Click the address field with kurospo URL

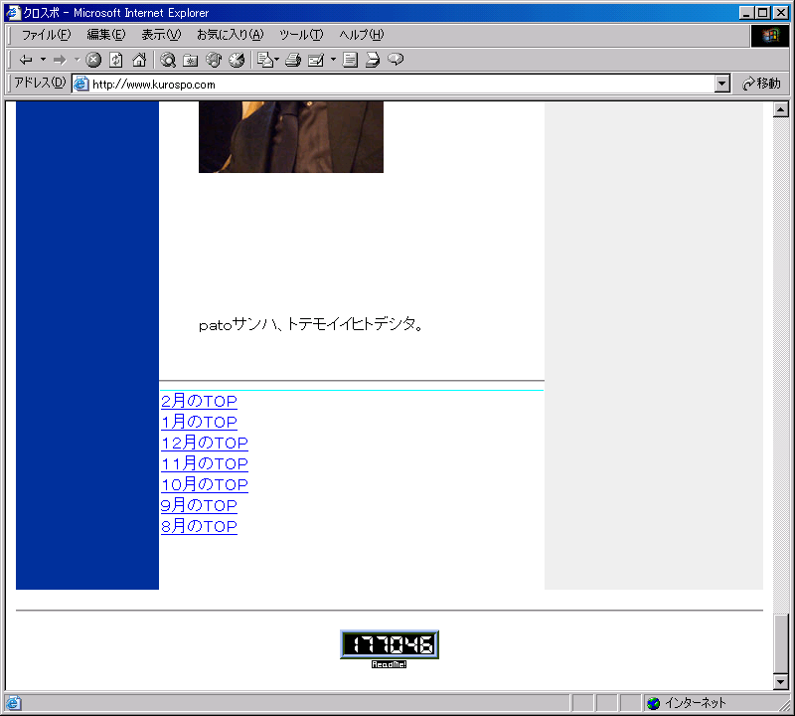point(393,84)
